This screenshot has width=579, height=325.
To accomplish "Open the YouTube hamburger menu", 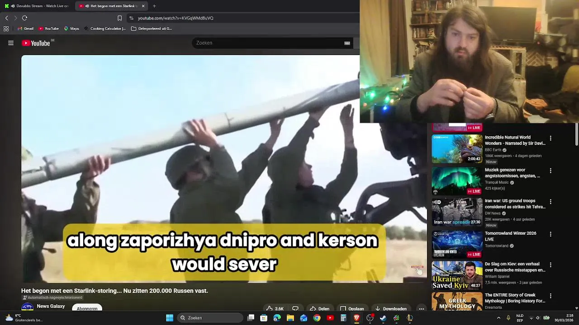I will point(11,43).
